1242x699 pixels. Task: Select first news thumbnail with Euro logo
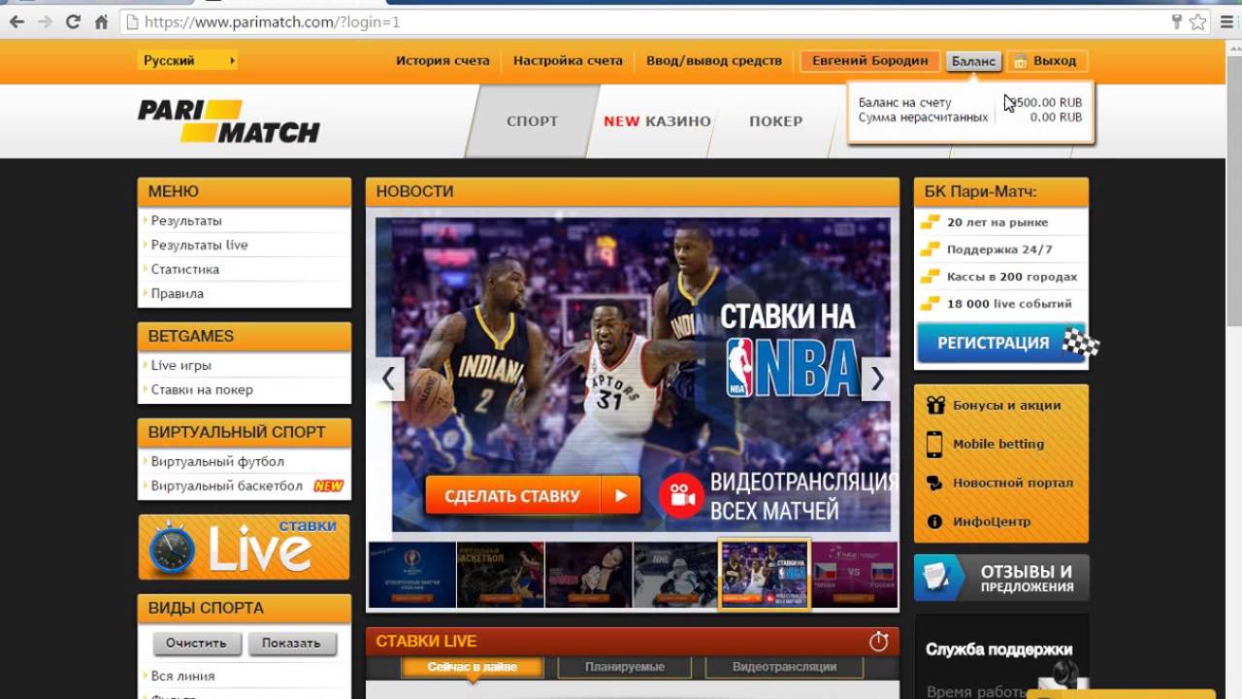tap(412, 575)
